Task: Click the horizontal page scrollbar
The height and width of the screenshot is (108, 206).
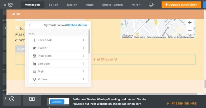Action: click(x=103, y=94)
